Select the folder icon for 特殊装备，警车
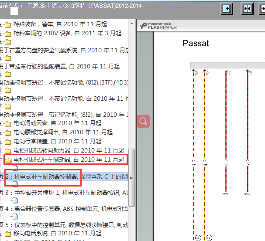 [8, 25]
